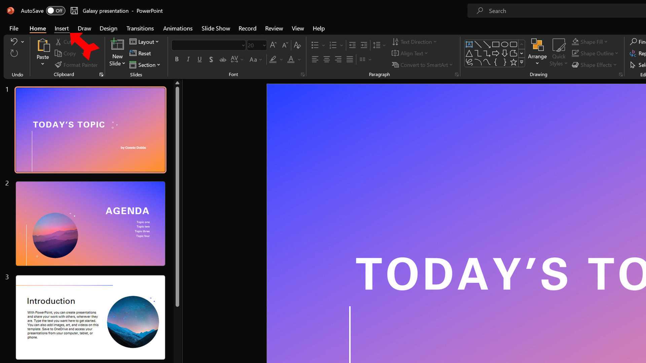Toggle the AutoSave switch
This screenshot has height=363, width=646.
[56, 11]
